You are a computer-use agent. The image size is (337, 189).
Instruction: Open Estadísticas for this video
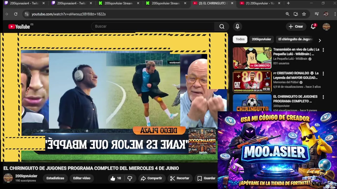tap(55, 178)
